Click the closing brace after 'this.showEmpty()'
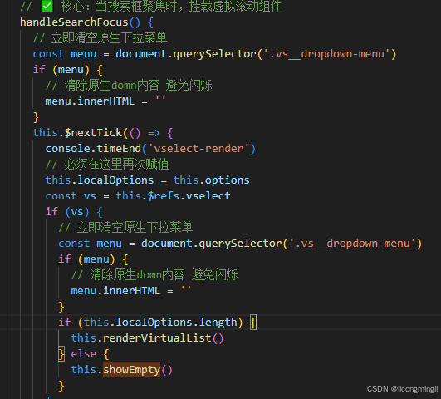 (x=61, y=386)
